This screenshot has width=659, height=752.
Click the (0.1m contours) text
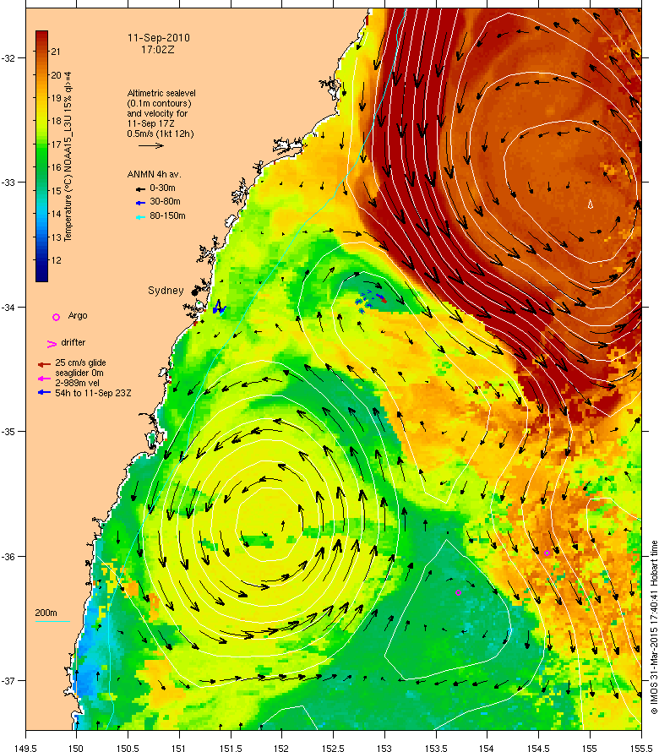pos(159,103)
